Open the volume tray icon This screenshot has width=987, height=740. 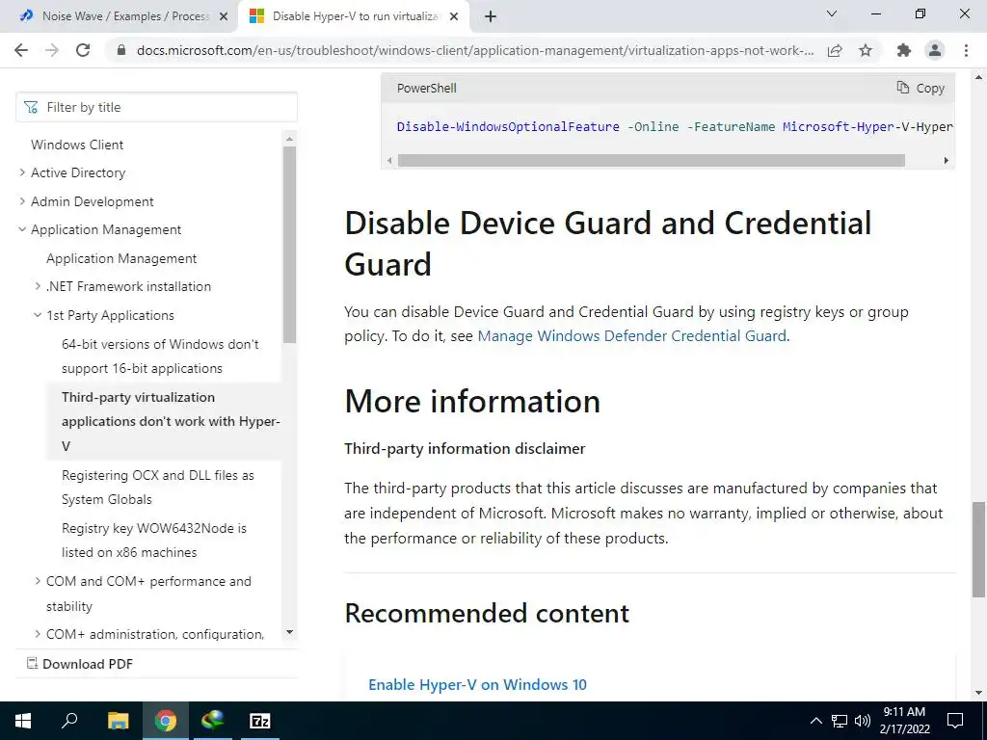click(863, 721)
